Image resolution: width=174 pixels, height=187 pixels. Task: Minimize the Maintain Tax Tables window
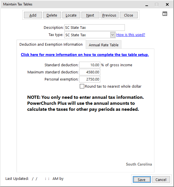coord(147,5)
